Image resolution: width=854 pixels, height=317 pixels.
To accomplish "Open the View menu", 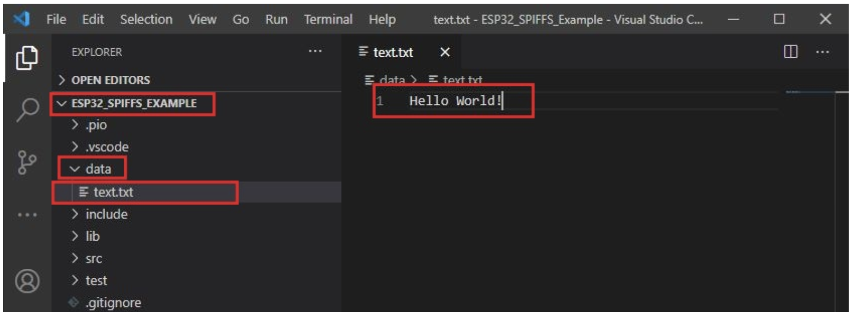I will 202,20.
